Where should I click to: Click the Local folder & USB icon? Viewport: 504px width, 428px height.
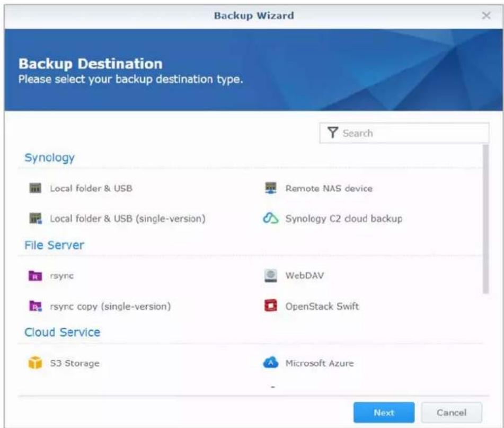click(x=35, y=188)
